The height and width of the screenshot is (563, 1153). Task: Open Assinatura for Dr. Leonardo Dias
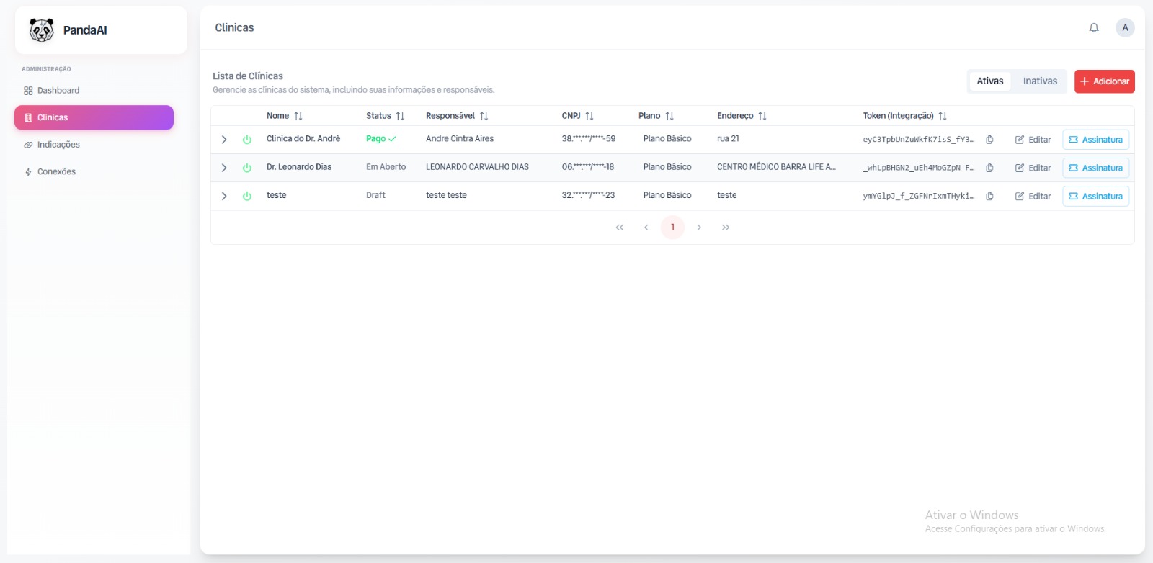pos(1095,168)
